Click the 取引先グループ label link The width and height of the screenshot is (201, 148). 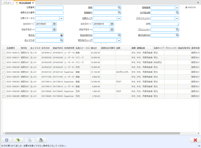click(x=85, y=40)
